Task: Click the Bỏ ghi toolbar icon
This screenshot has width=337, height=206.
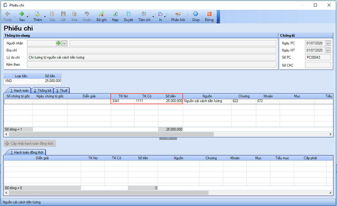Action: (101, 14)
